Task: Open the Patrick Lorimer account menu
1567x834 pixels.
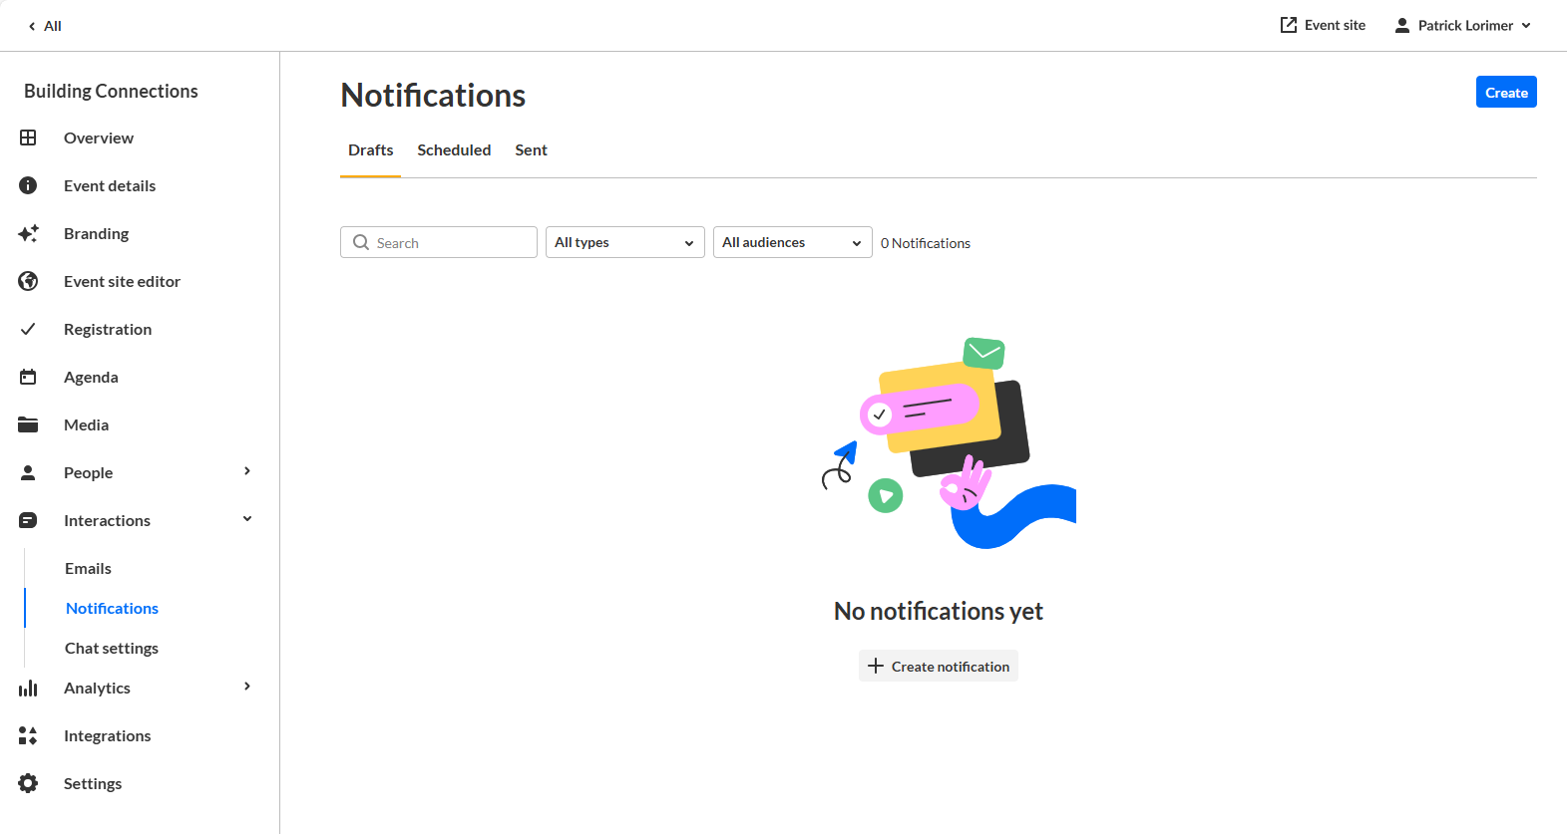Action: coord(1462,25)
